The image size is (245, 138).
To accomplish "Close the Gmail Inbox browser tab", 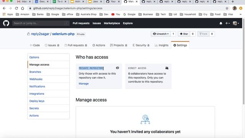I will pos(30,2).
